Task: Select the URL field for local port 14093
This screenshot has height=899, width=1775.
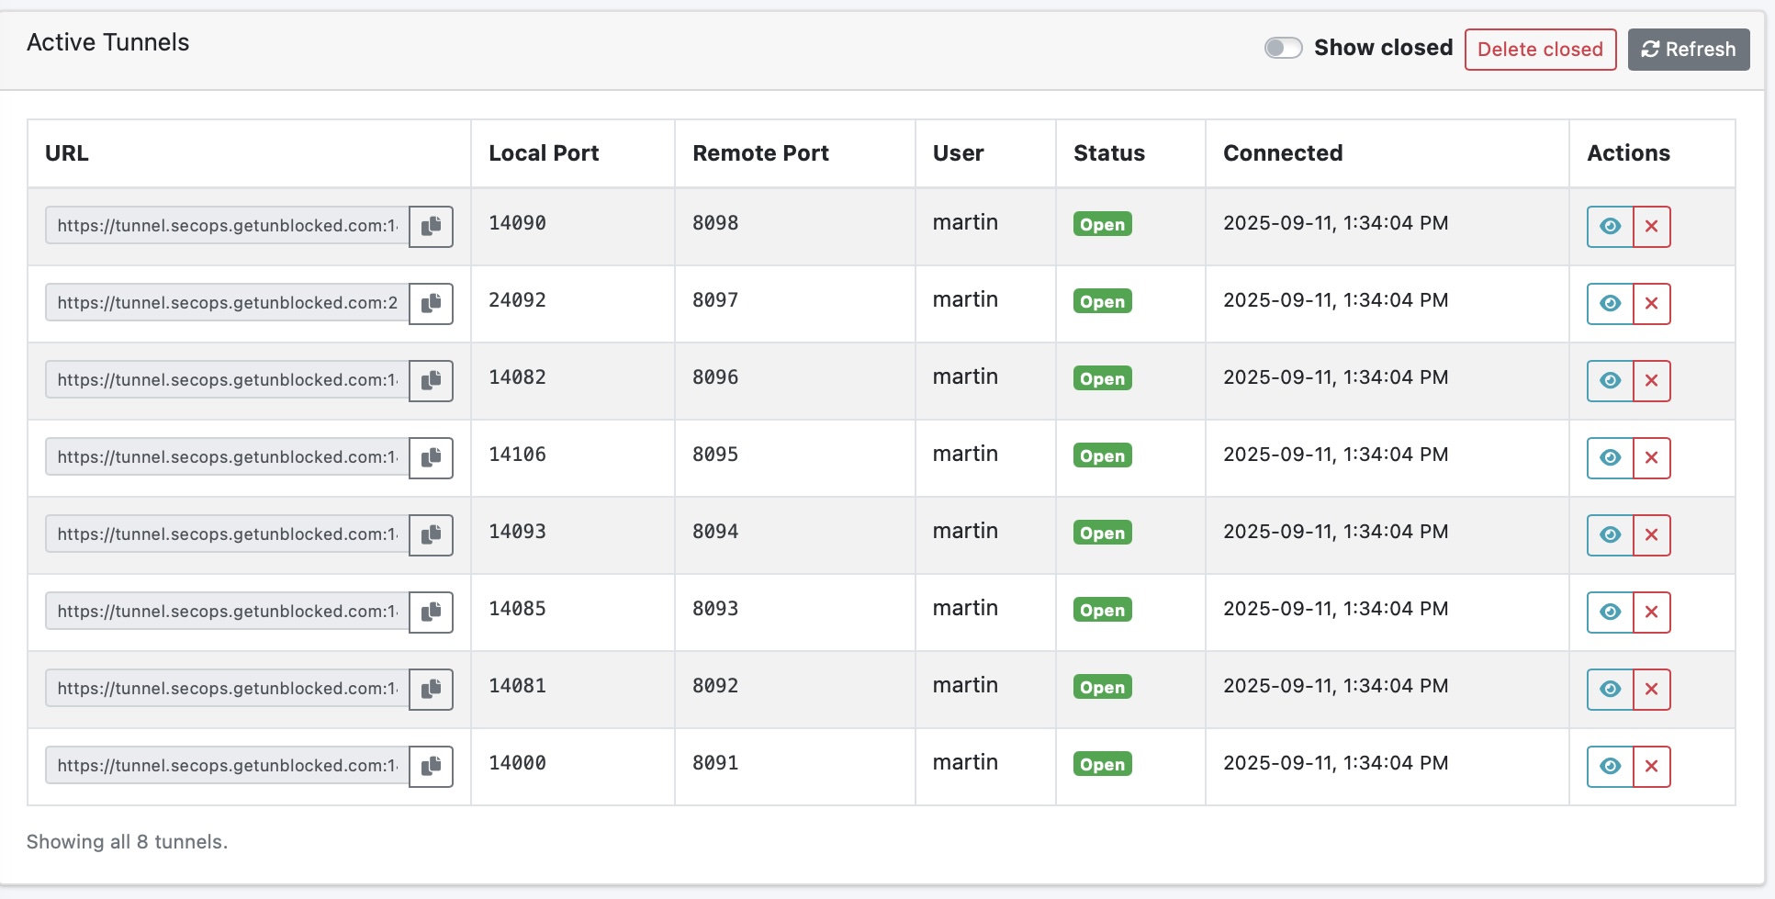Action: 227,534
